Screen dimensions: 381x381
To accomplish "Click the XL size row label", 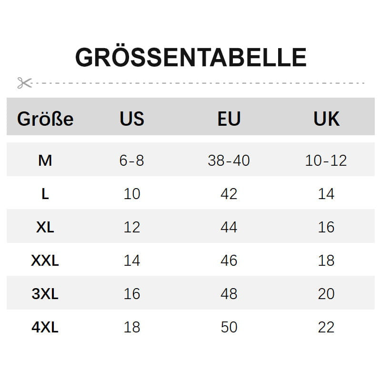I will coord(45,227).
